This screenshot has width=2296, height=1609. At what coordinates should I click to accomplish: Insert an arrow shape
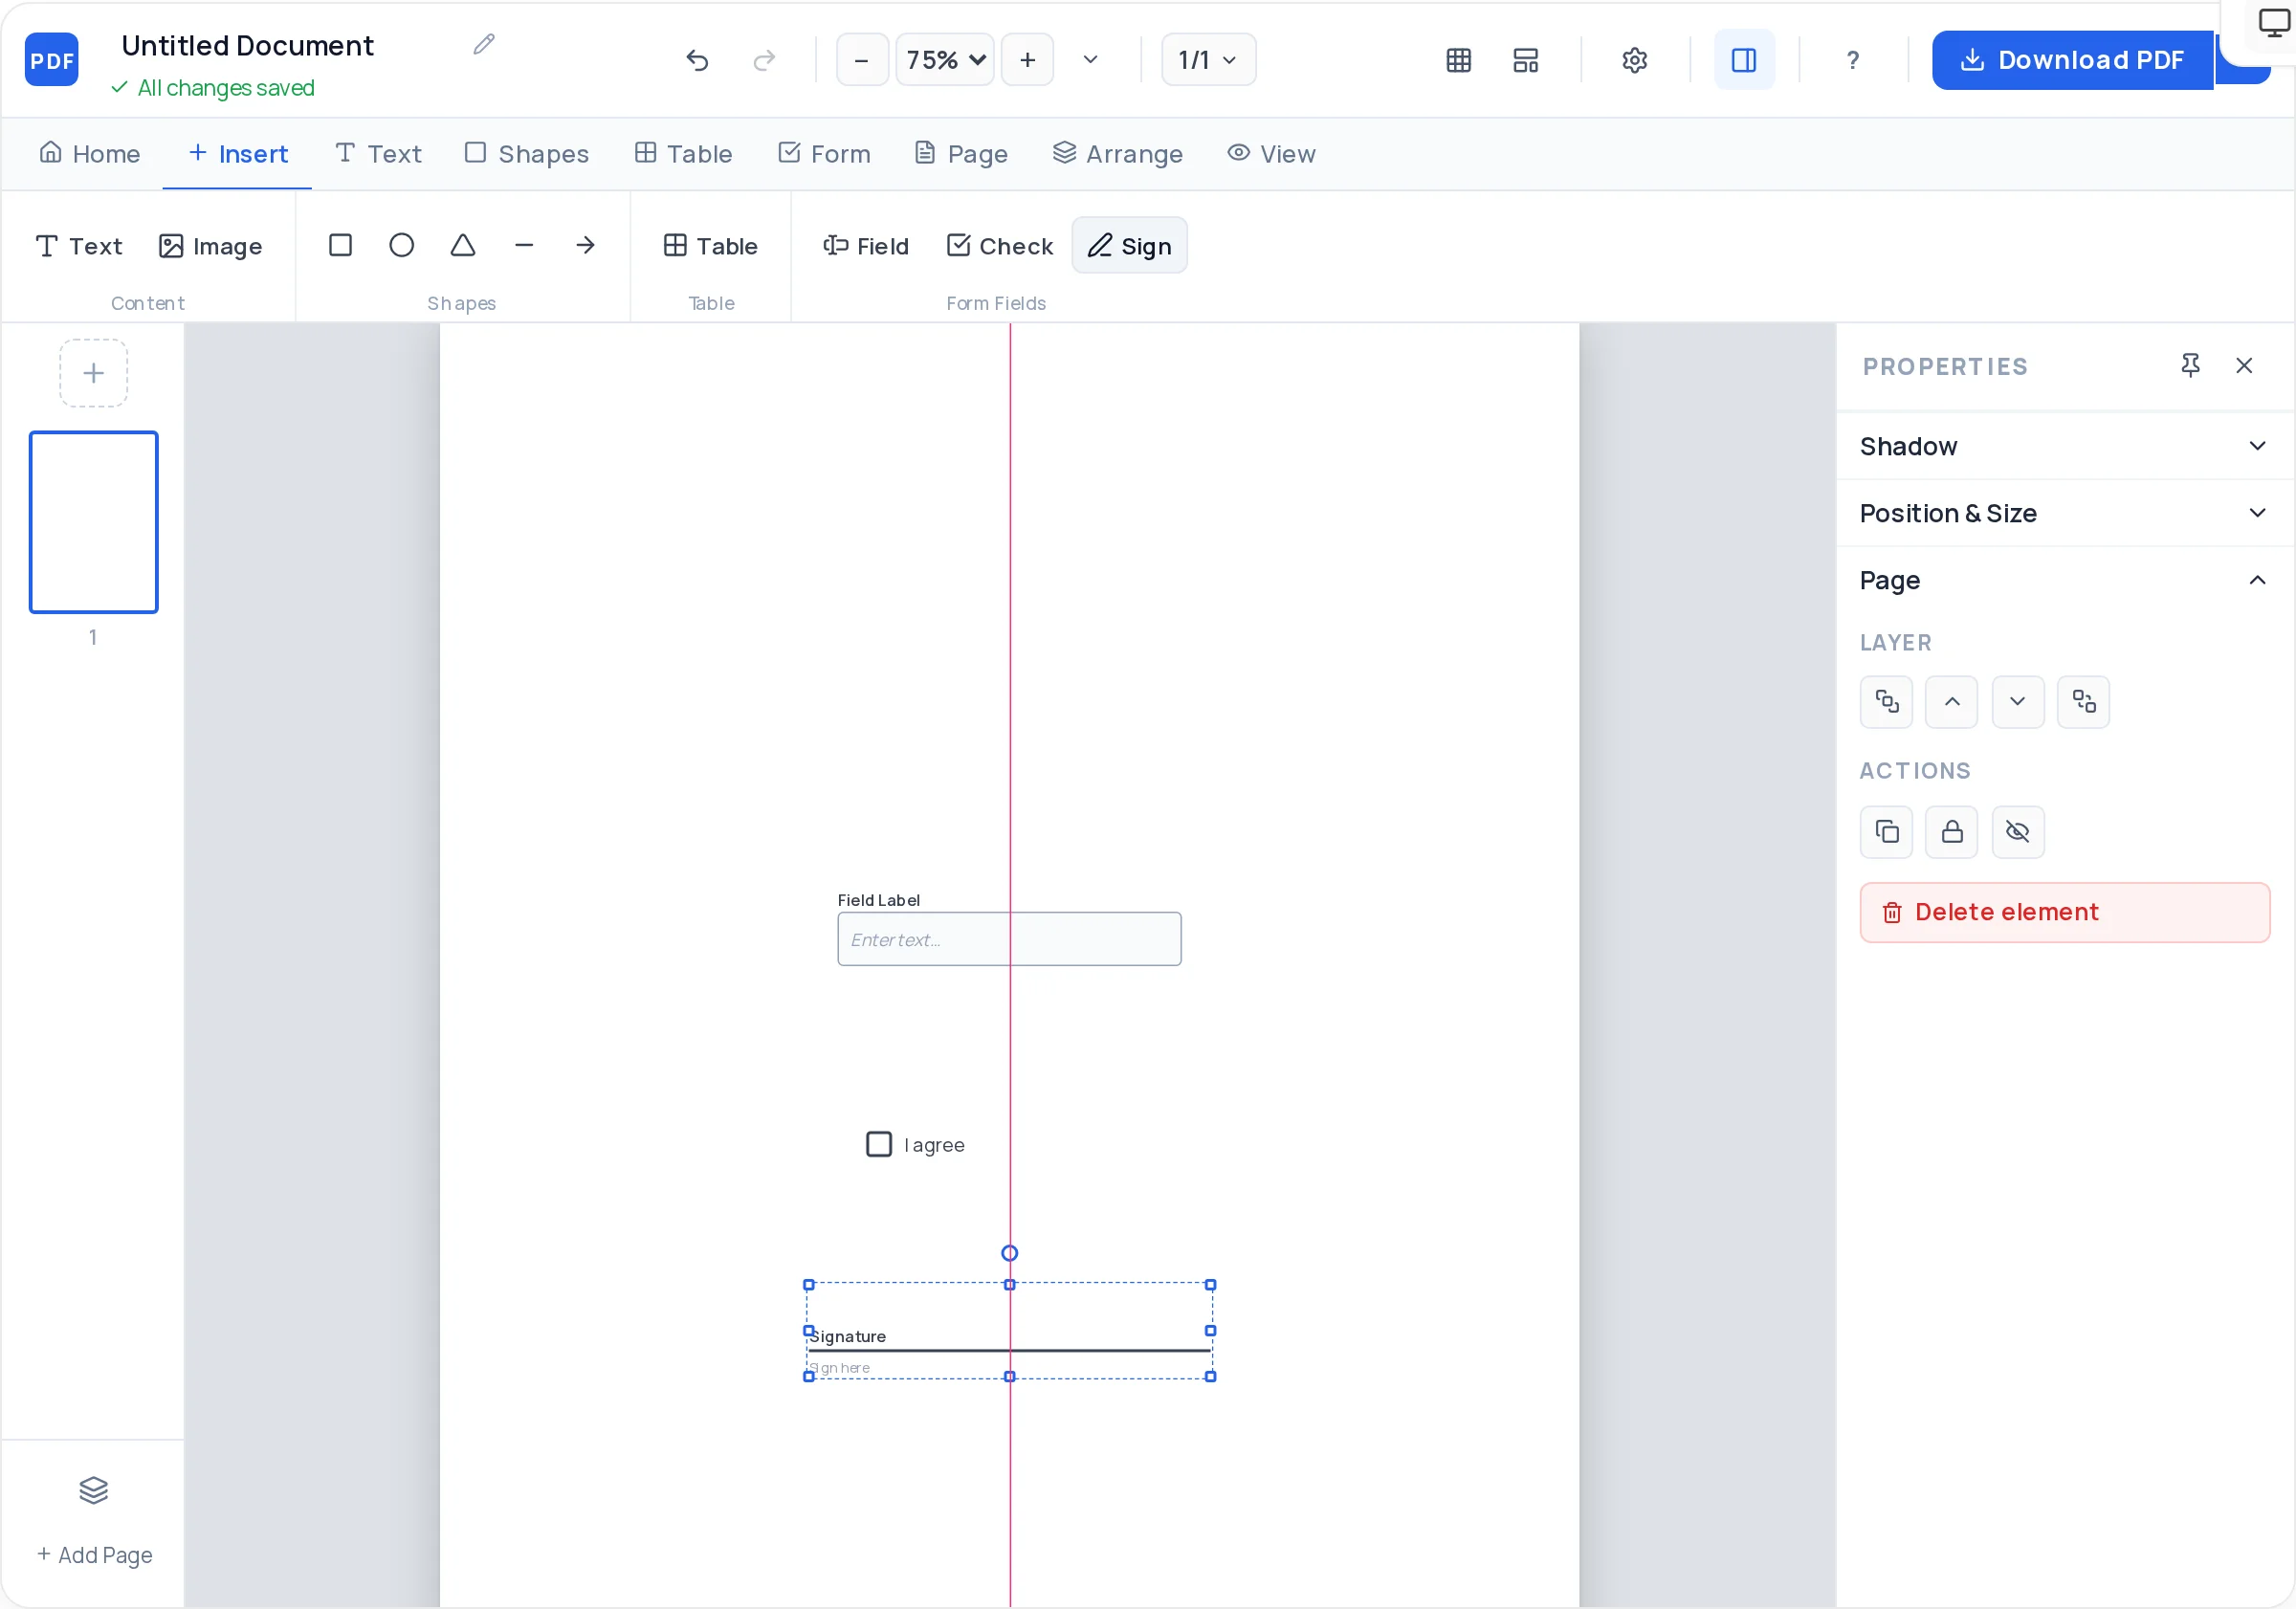coord(586,245)
